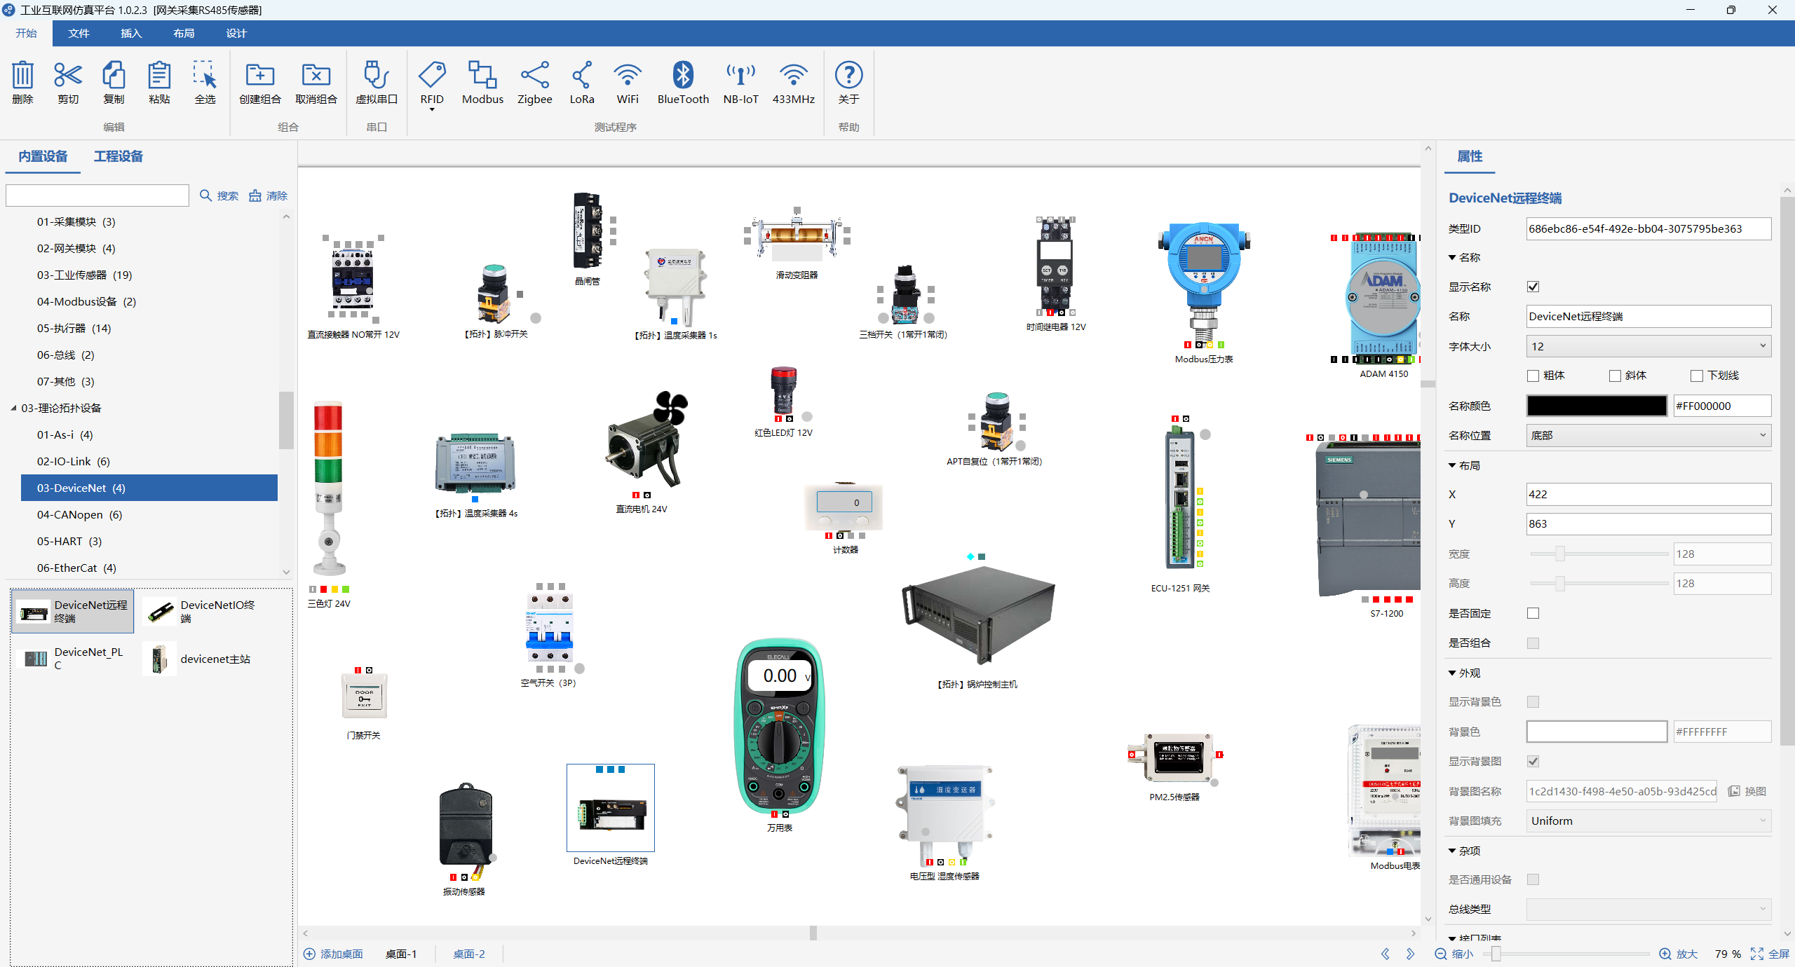Image resolution: width=1795 pixels, height=967 pixels.
Task: Open the 名称位置 dropdown
Action: [1648, 435]
